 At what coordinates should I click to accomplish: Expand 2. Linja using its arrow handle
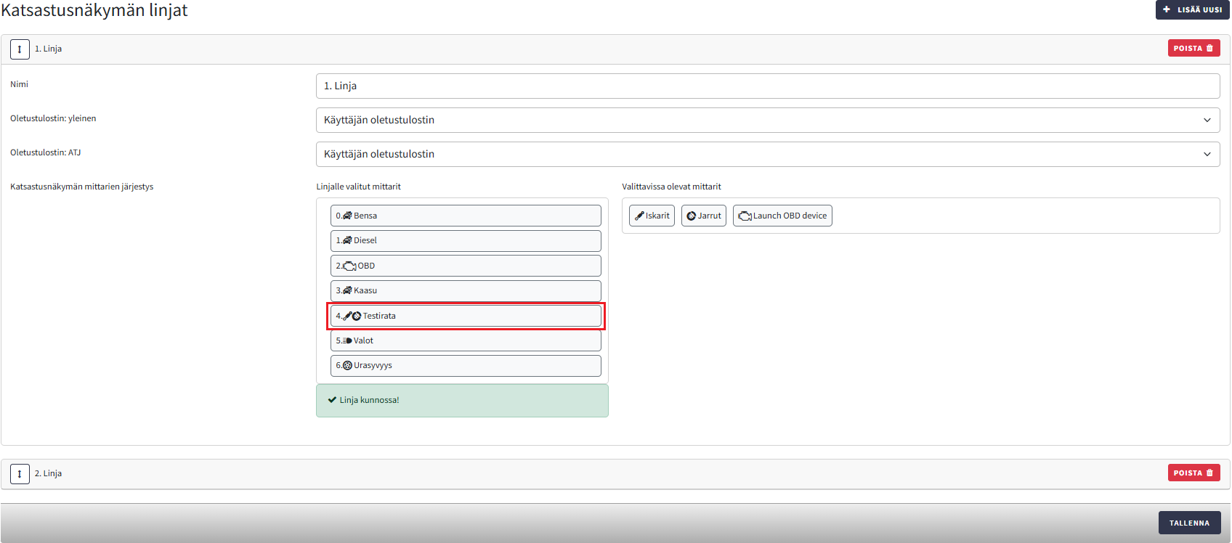pyautogui.click(x=20, y=474)
